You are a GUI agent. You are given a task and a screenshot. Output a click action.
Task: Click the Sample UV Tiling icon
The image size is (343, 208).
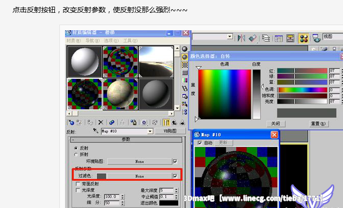(x=185, y=73)
